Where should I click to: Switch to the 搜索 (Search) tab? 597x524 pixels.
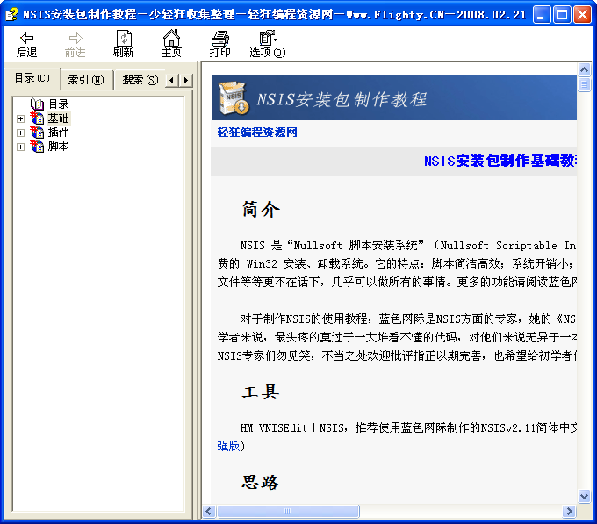pos(140,80)
